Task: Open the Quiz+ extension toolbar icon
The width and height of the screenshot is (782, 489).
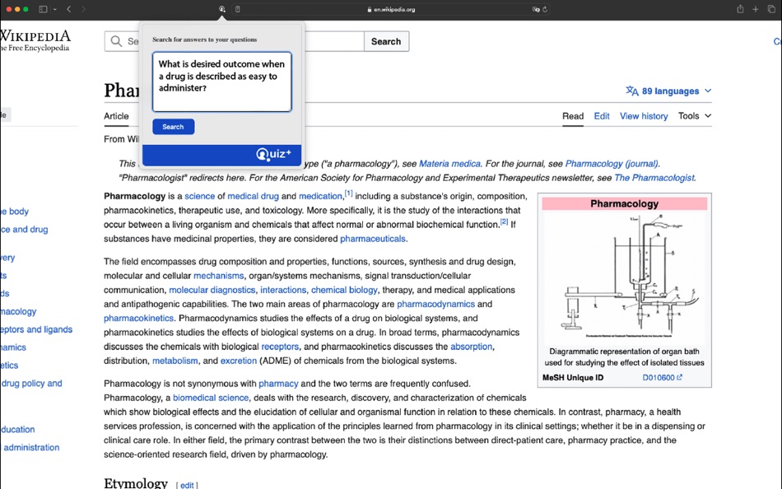Action: [222, 9]
